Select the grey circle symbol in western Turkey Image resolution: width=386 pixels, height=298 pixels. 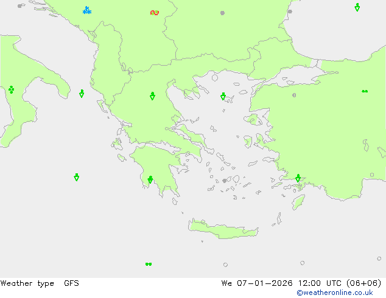pos(294,95)
